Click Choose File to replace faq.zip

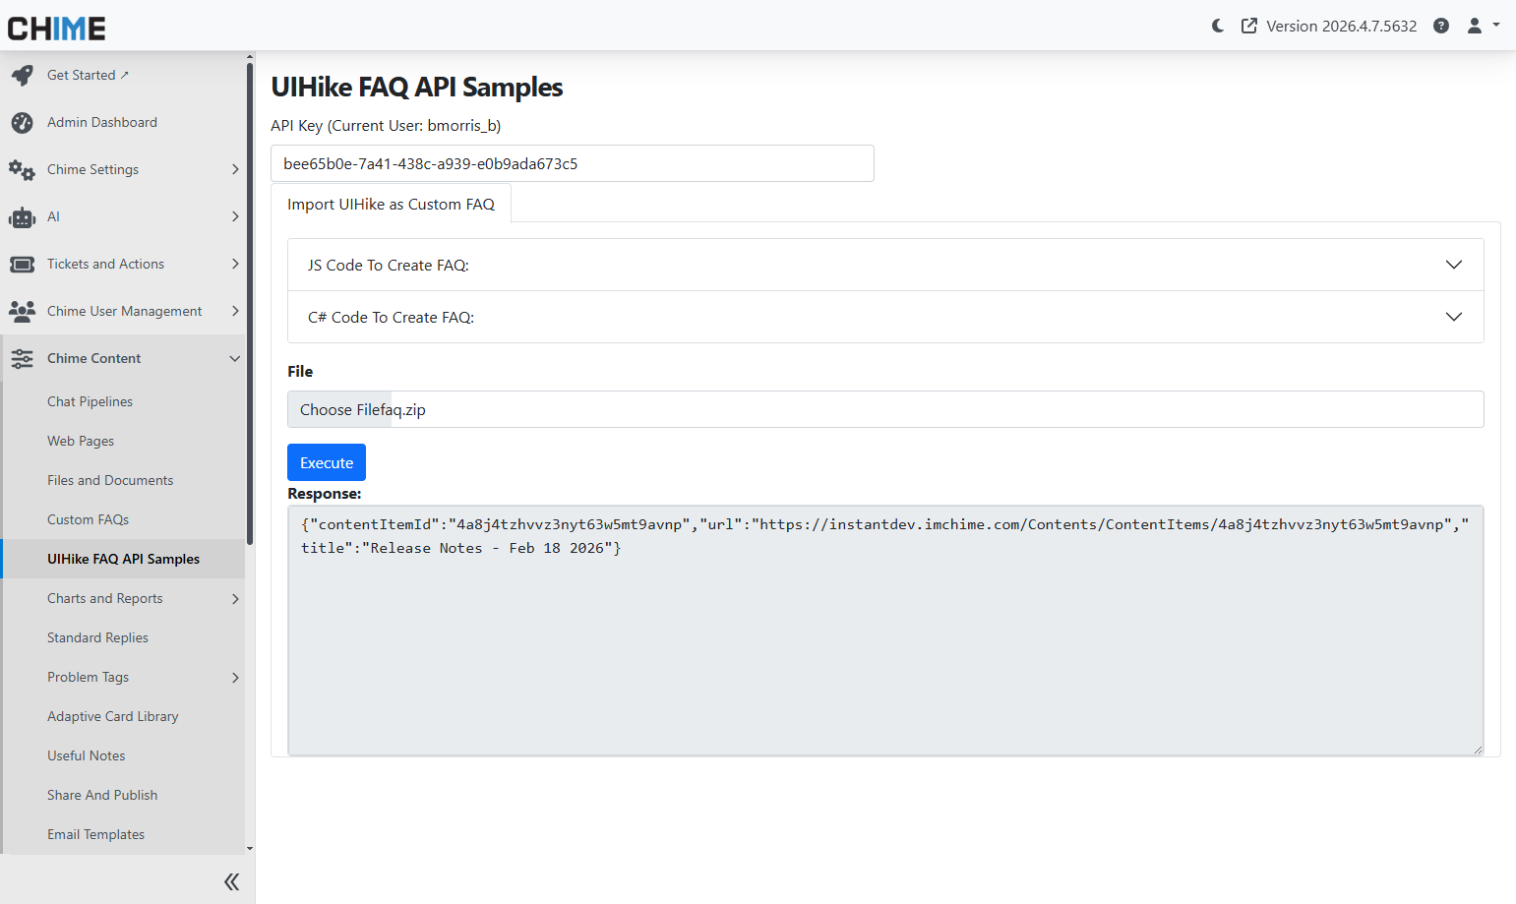pos(338,409)
